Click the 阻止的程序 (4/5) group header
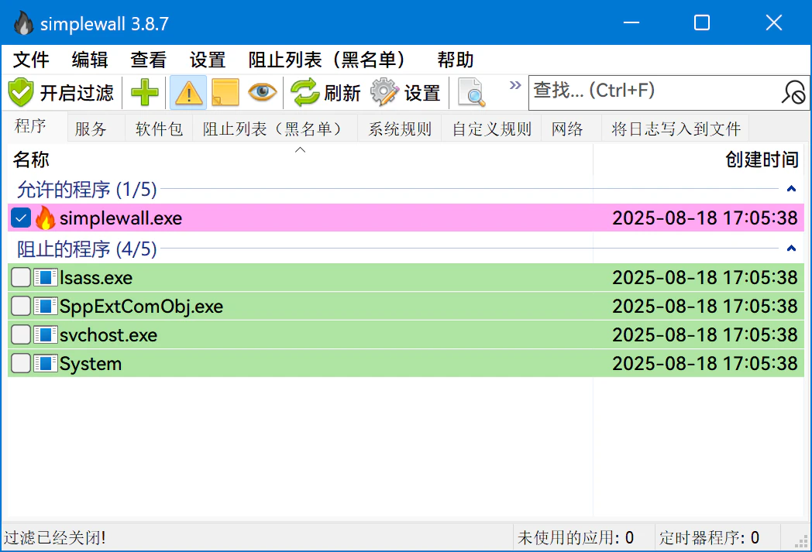 (x=87, y=249)
